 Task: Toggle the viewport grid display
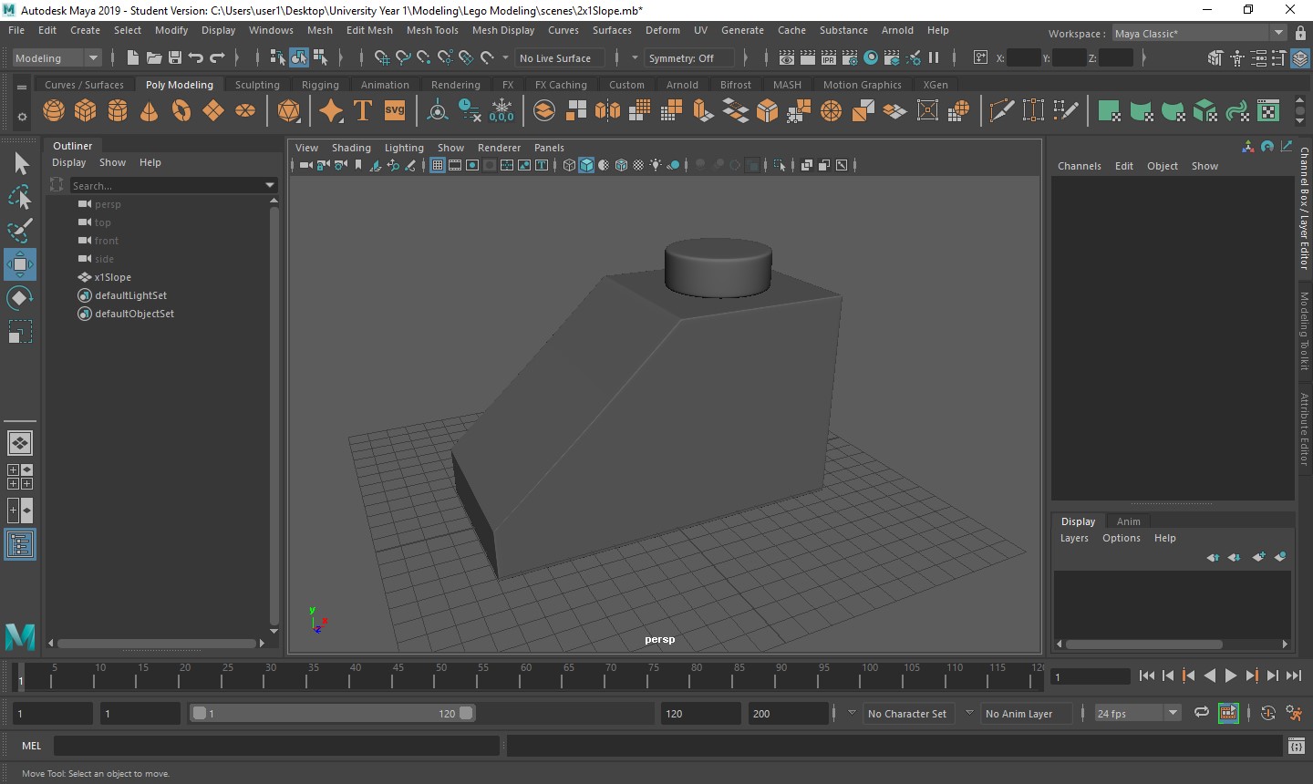tap(438, 165)
